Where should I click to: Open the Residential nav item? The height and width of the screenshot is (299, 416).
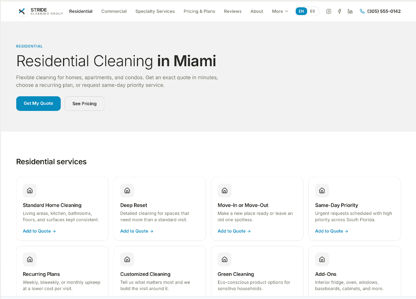[x=81, y=11]
